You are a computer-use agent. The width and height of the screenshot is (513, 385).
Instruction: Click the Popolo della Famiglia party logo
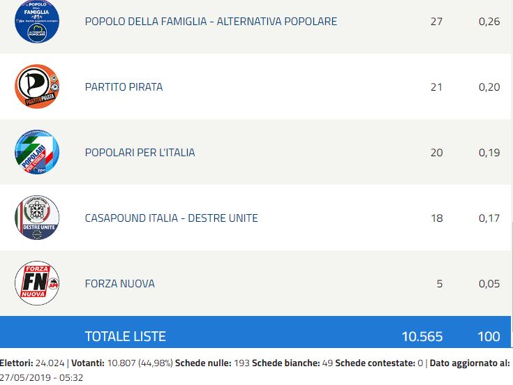point(37,21)
